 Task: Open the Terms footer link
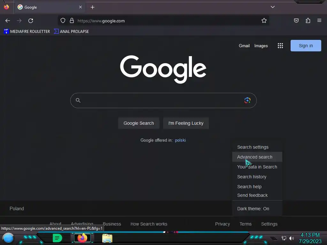click(246, 224)
